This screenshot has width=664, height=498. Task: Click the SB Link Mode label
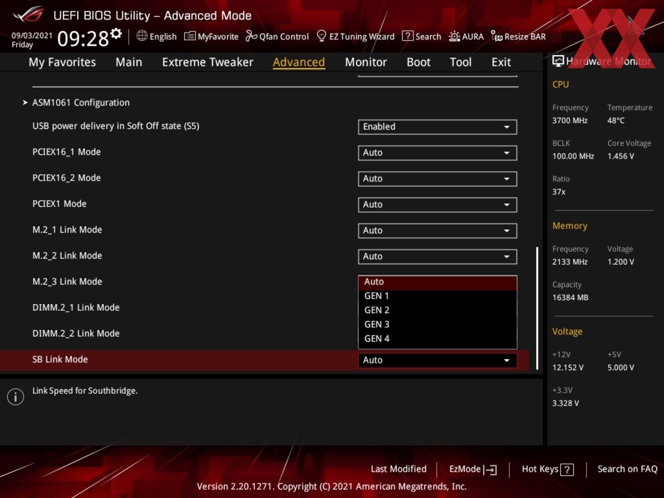point(60,359)
